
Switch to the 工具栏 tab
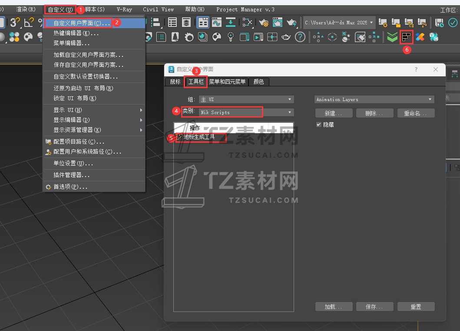coord(196,82)
